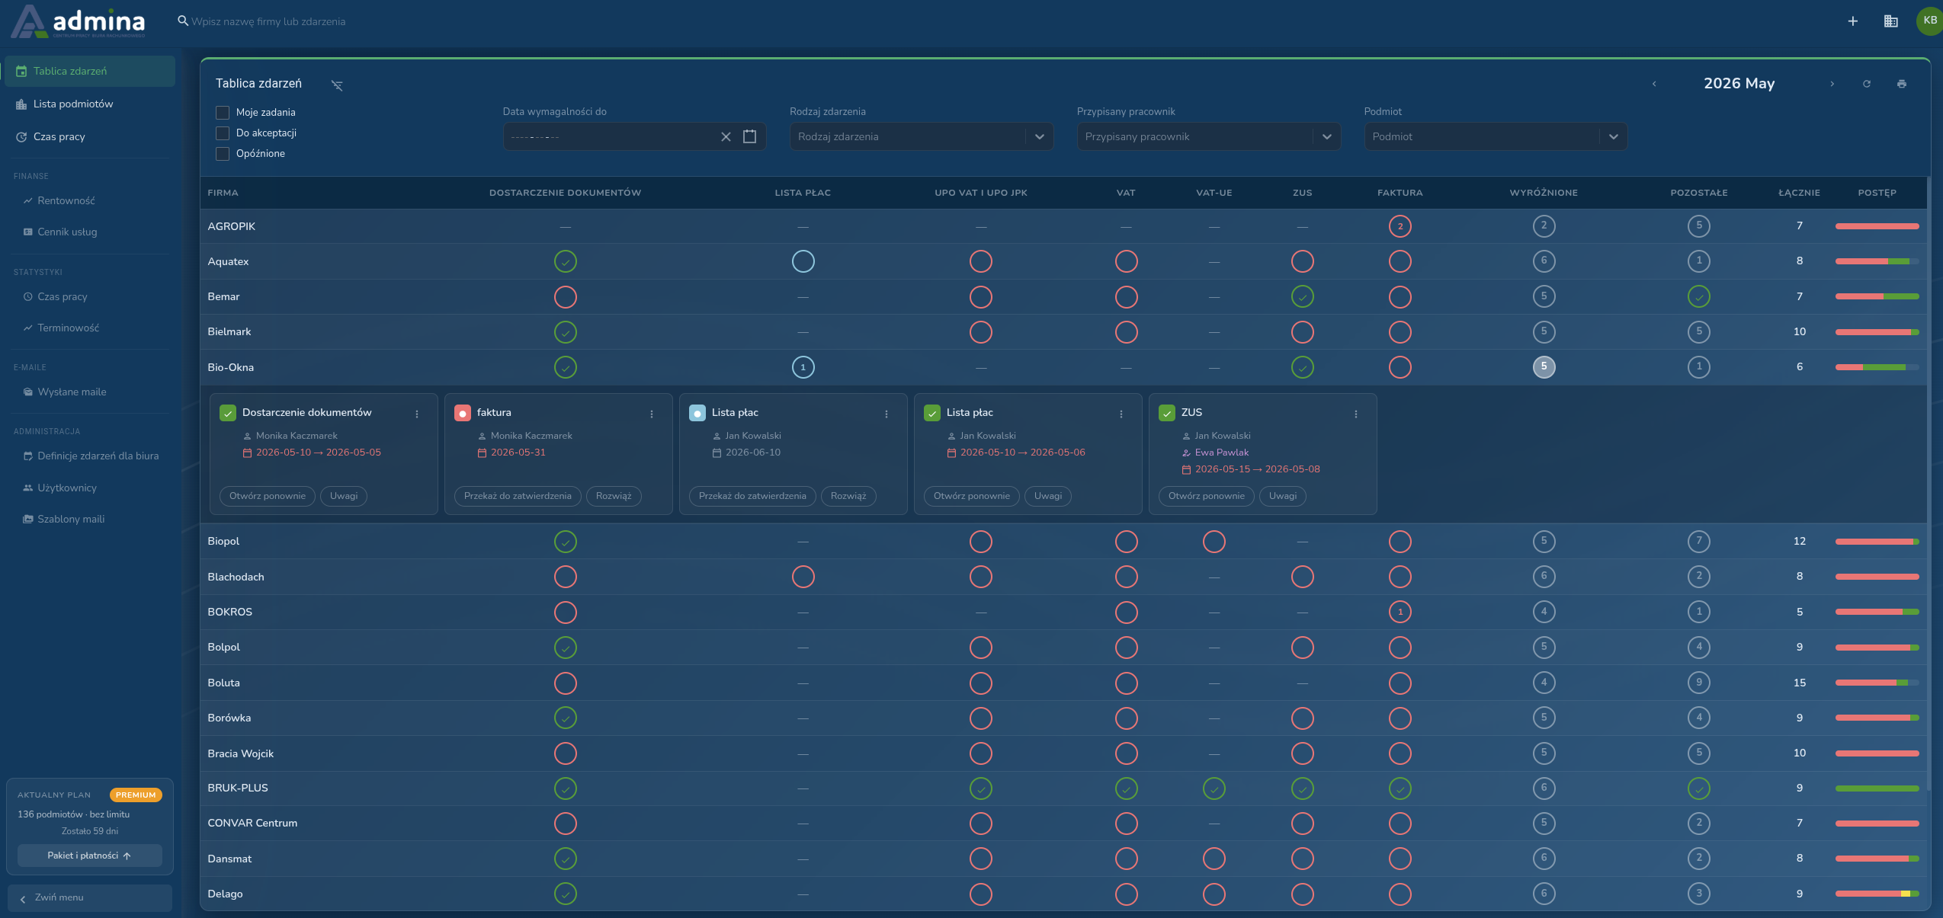Open Rentowność in Finanse section

click(66, 200)
